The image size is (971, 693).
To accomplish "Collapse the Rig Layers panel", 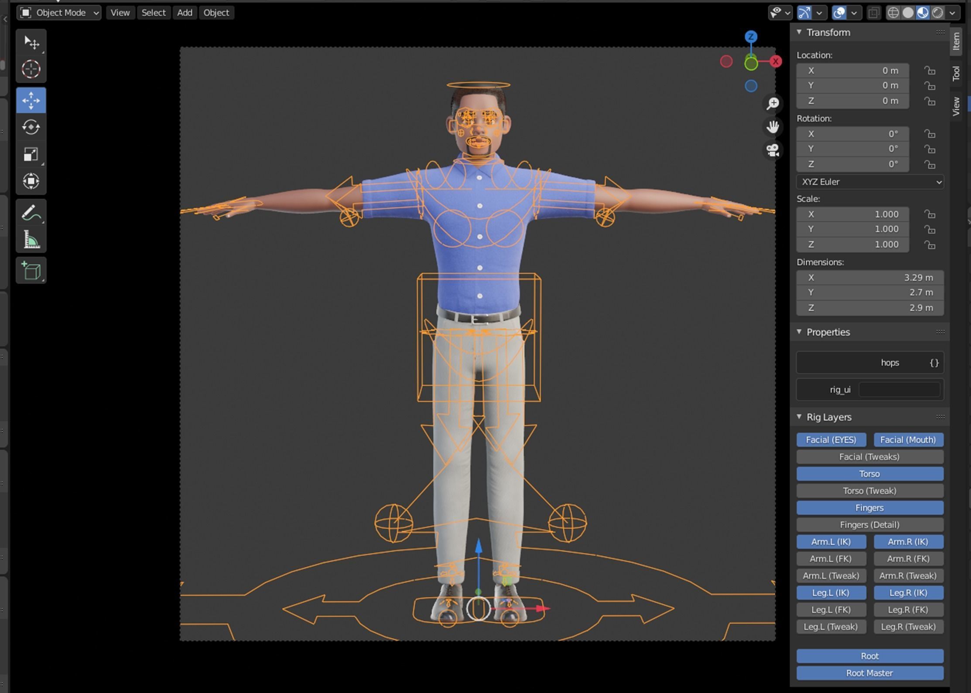I will coord(799,417).
